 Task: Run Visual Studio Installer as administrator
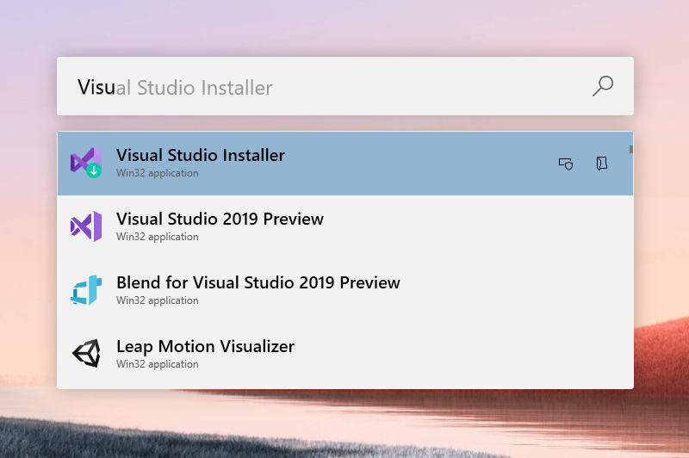coord(566,164)
